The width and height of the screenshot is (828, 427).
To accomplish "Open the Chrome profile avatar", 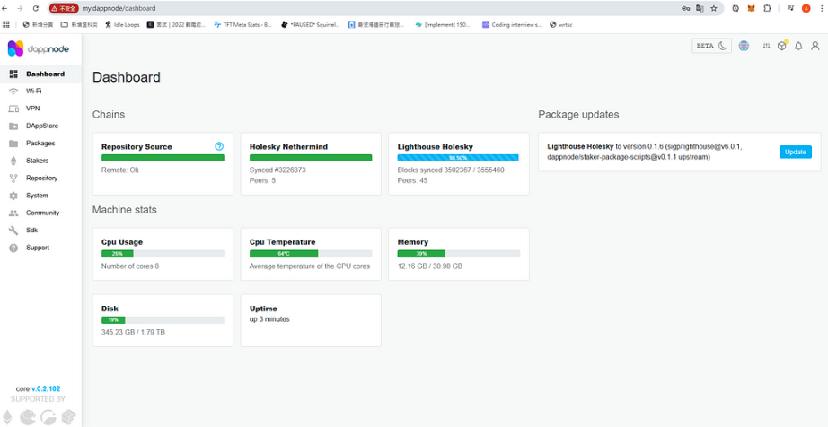I will (806, 8).
